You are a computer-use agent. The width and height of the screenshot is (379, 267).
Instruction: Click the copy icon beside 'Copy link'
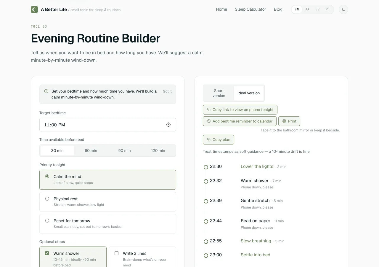209,109
